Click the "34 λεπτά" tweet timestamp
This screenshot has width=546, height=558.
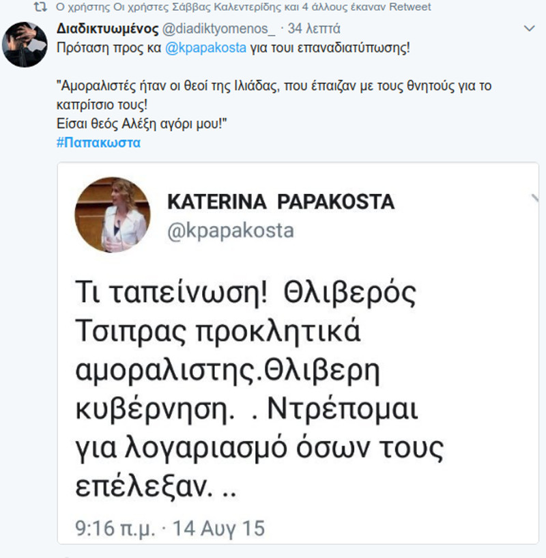point(315,29)
